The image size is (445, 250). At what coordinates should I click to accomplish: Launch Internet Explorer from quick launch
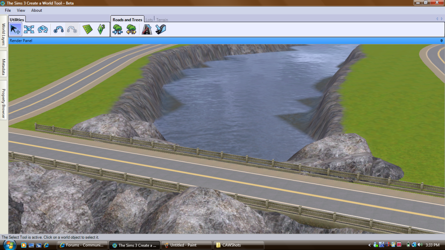pyautogui.click(x=46, y=245)
